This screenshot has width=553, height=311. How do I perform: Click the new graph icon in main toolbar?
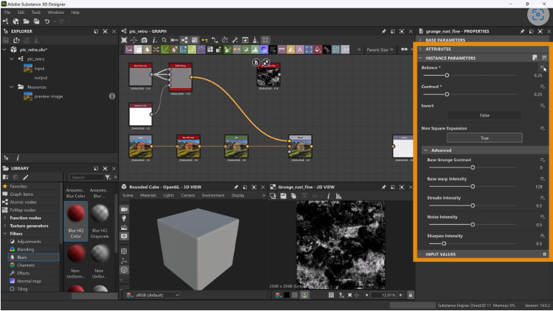(x=6, y=22)
